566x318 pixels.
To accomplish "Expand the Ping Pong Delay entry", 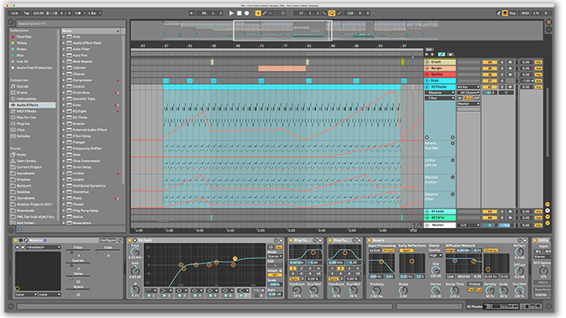I will [63, 210].
